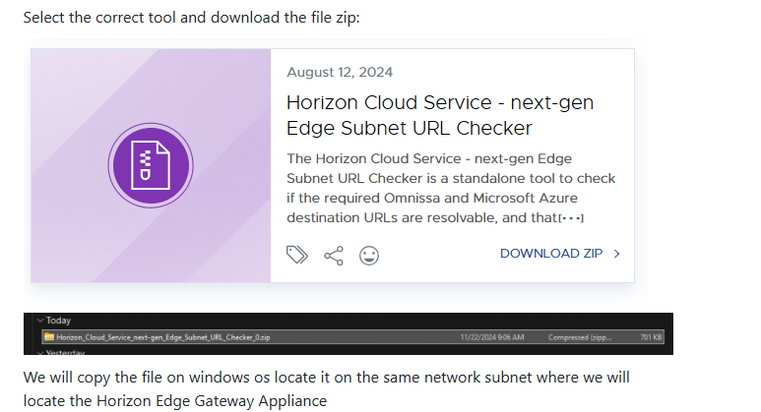
Task: Click the card description paragraph
Action: pos(451,188)
